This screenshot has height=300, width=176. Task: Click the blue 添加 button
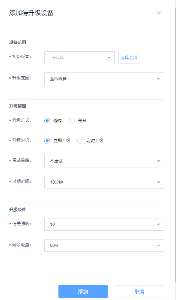click(83, 292)
